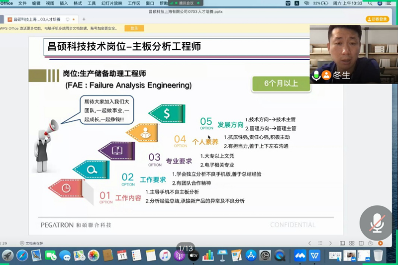Click the green 6个月以上 label
Viewport: 398px width, 265px height.
281,83
